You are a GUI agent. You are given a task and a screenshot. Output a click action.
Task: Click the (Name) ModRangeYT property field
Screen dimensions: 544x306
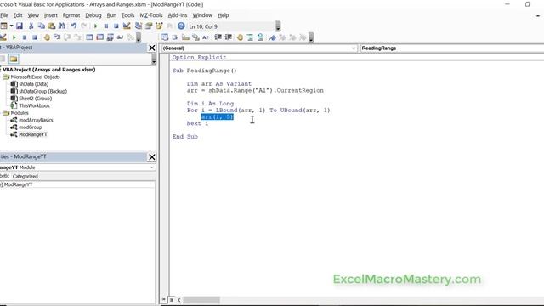(77, 184)
